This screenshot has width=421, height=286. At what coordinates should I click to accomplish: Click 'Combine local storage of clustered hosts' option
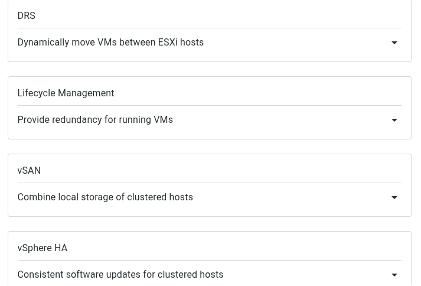(105, 197)
